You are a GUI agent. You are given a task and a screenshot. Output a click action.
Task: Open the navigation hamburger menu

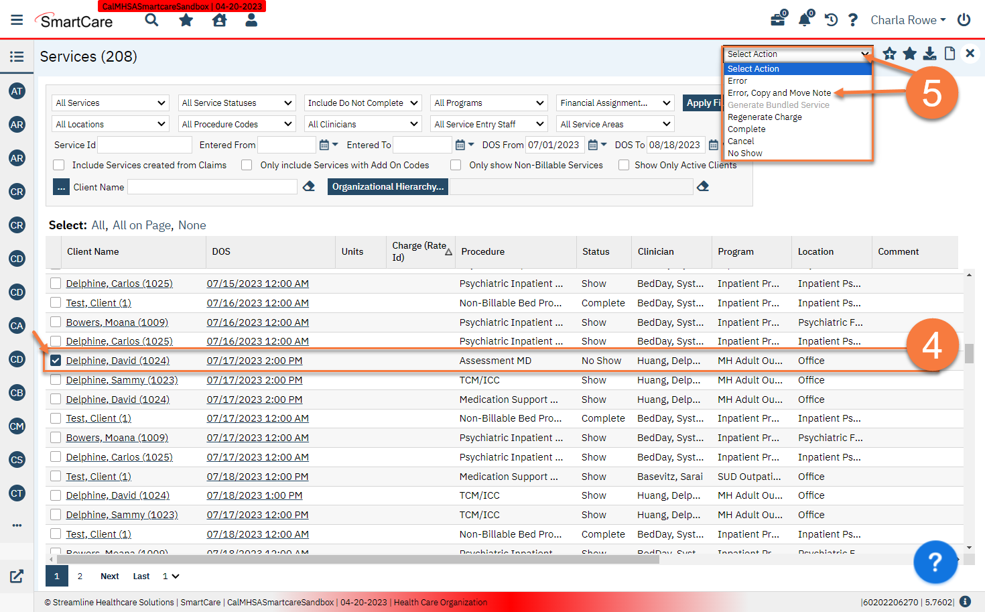click(17, 19)
